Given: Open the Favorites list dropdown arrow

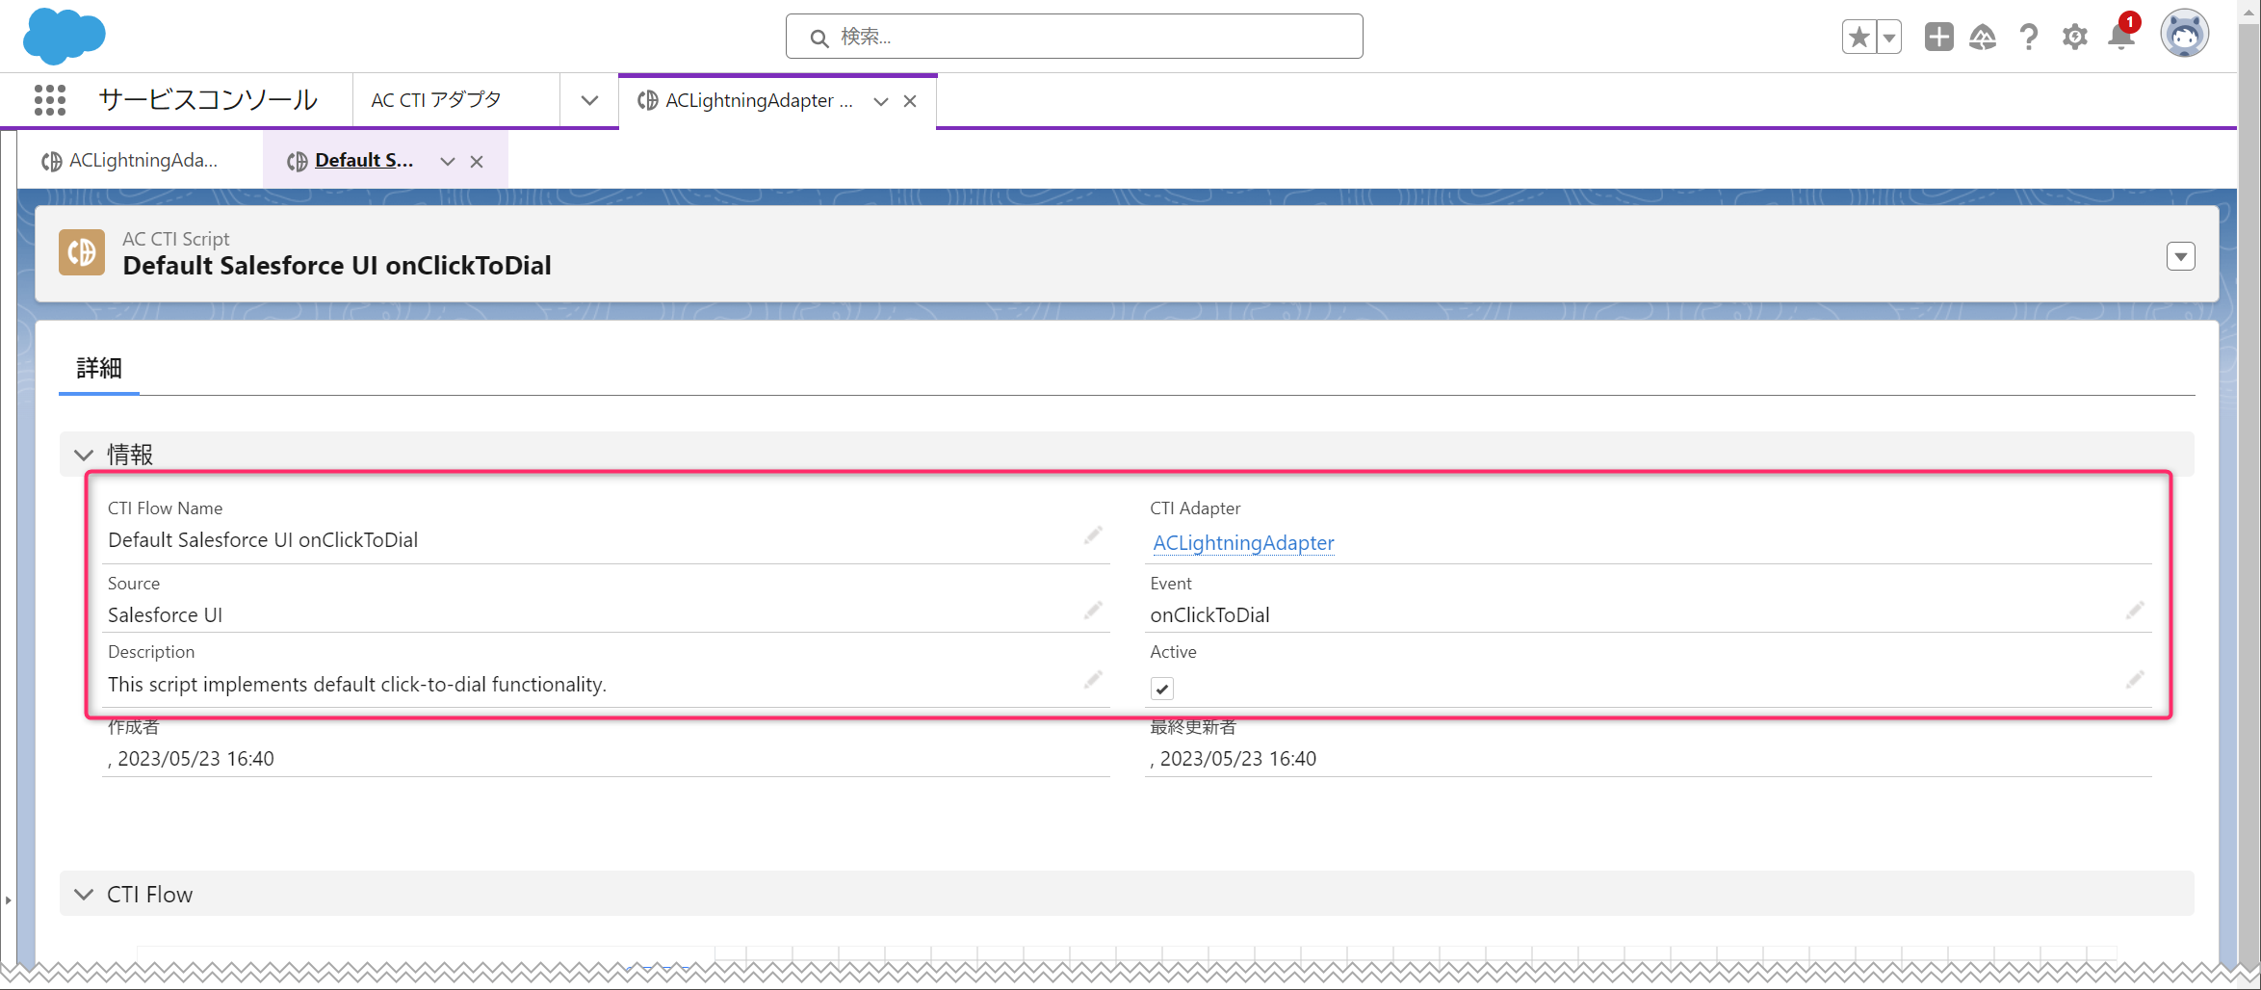Looking at the screenshot, I should [x=1889, y=38].
